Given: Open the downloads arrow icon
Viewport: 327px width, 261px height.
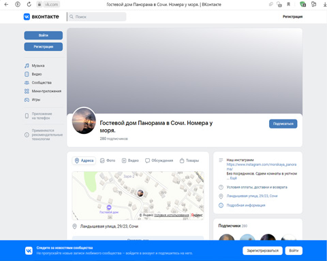Looking at the screenshot, I should [325, 4].
